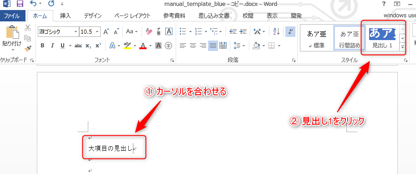
Task: Click the distribute text evenly icon
Action: tap(223, 46)
